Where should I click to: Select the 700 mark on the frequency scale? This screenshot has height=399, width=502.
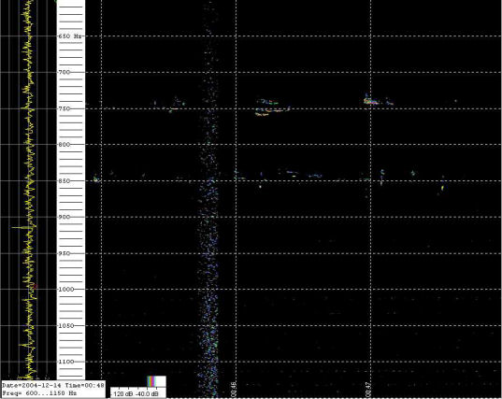(x=64, y=72)
